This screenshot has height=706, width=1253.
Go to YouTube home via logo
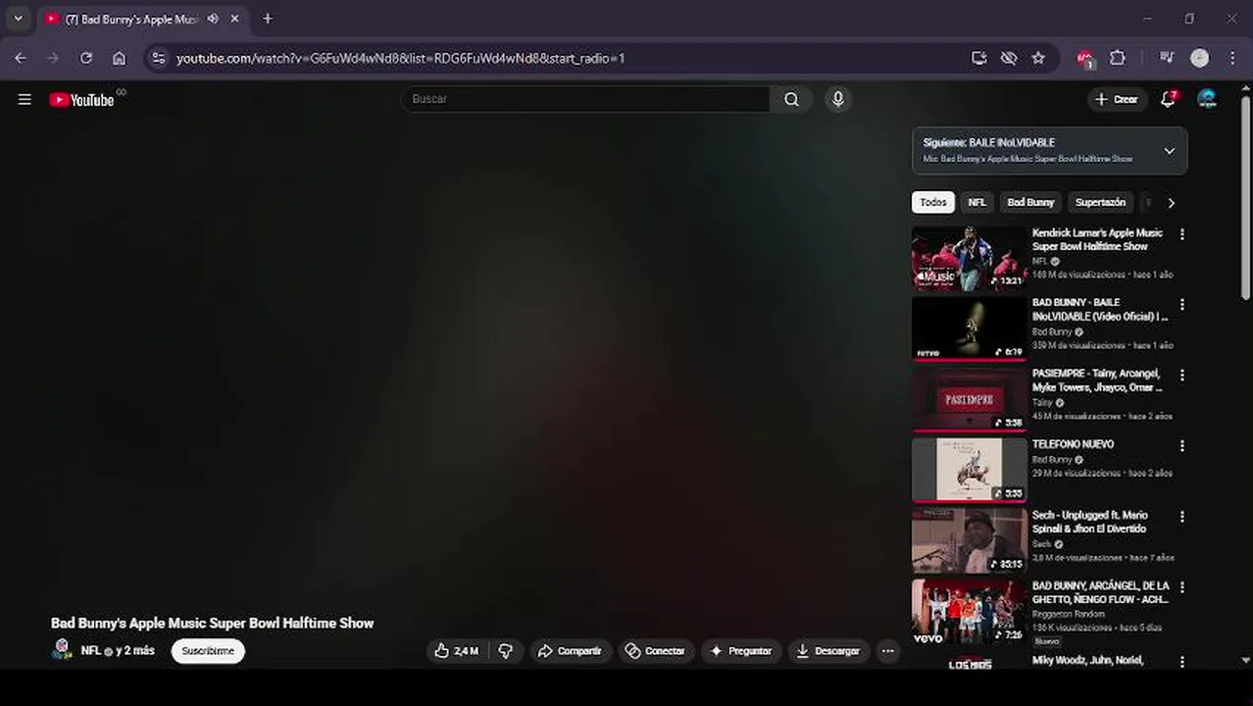pos(82,99)
